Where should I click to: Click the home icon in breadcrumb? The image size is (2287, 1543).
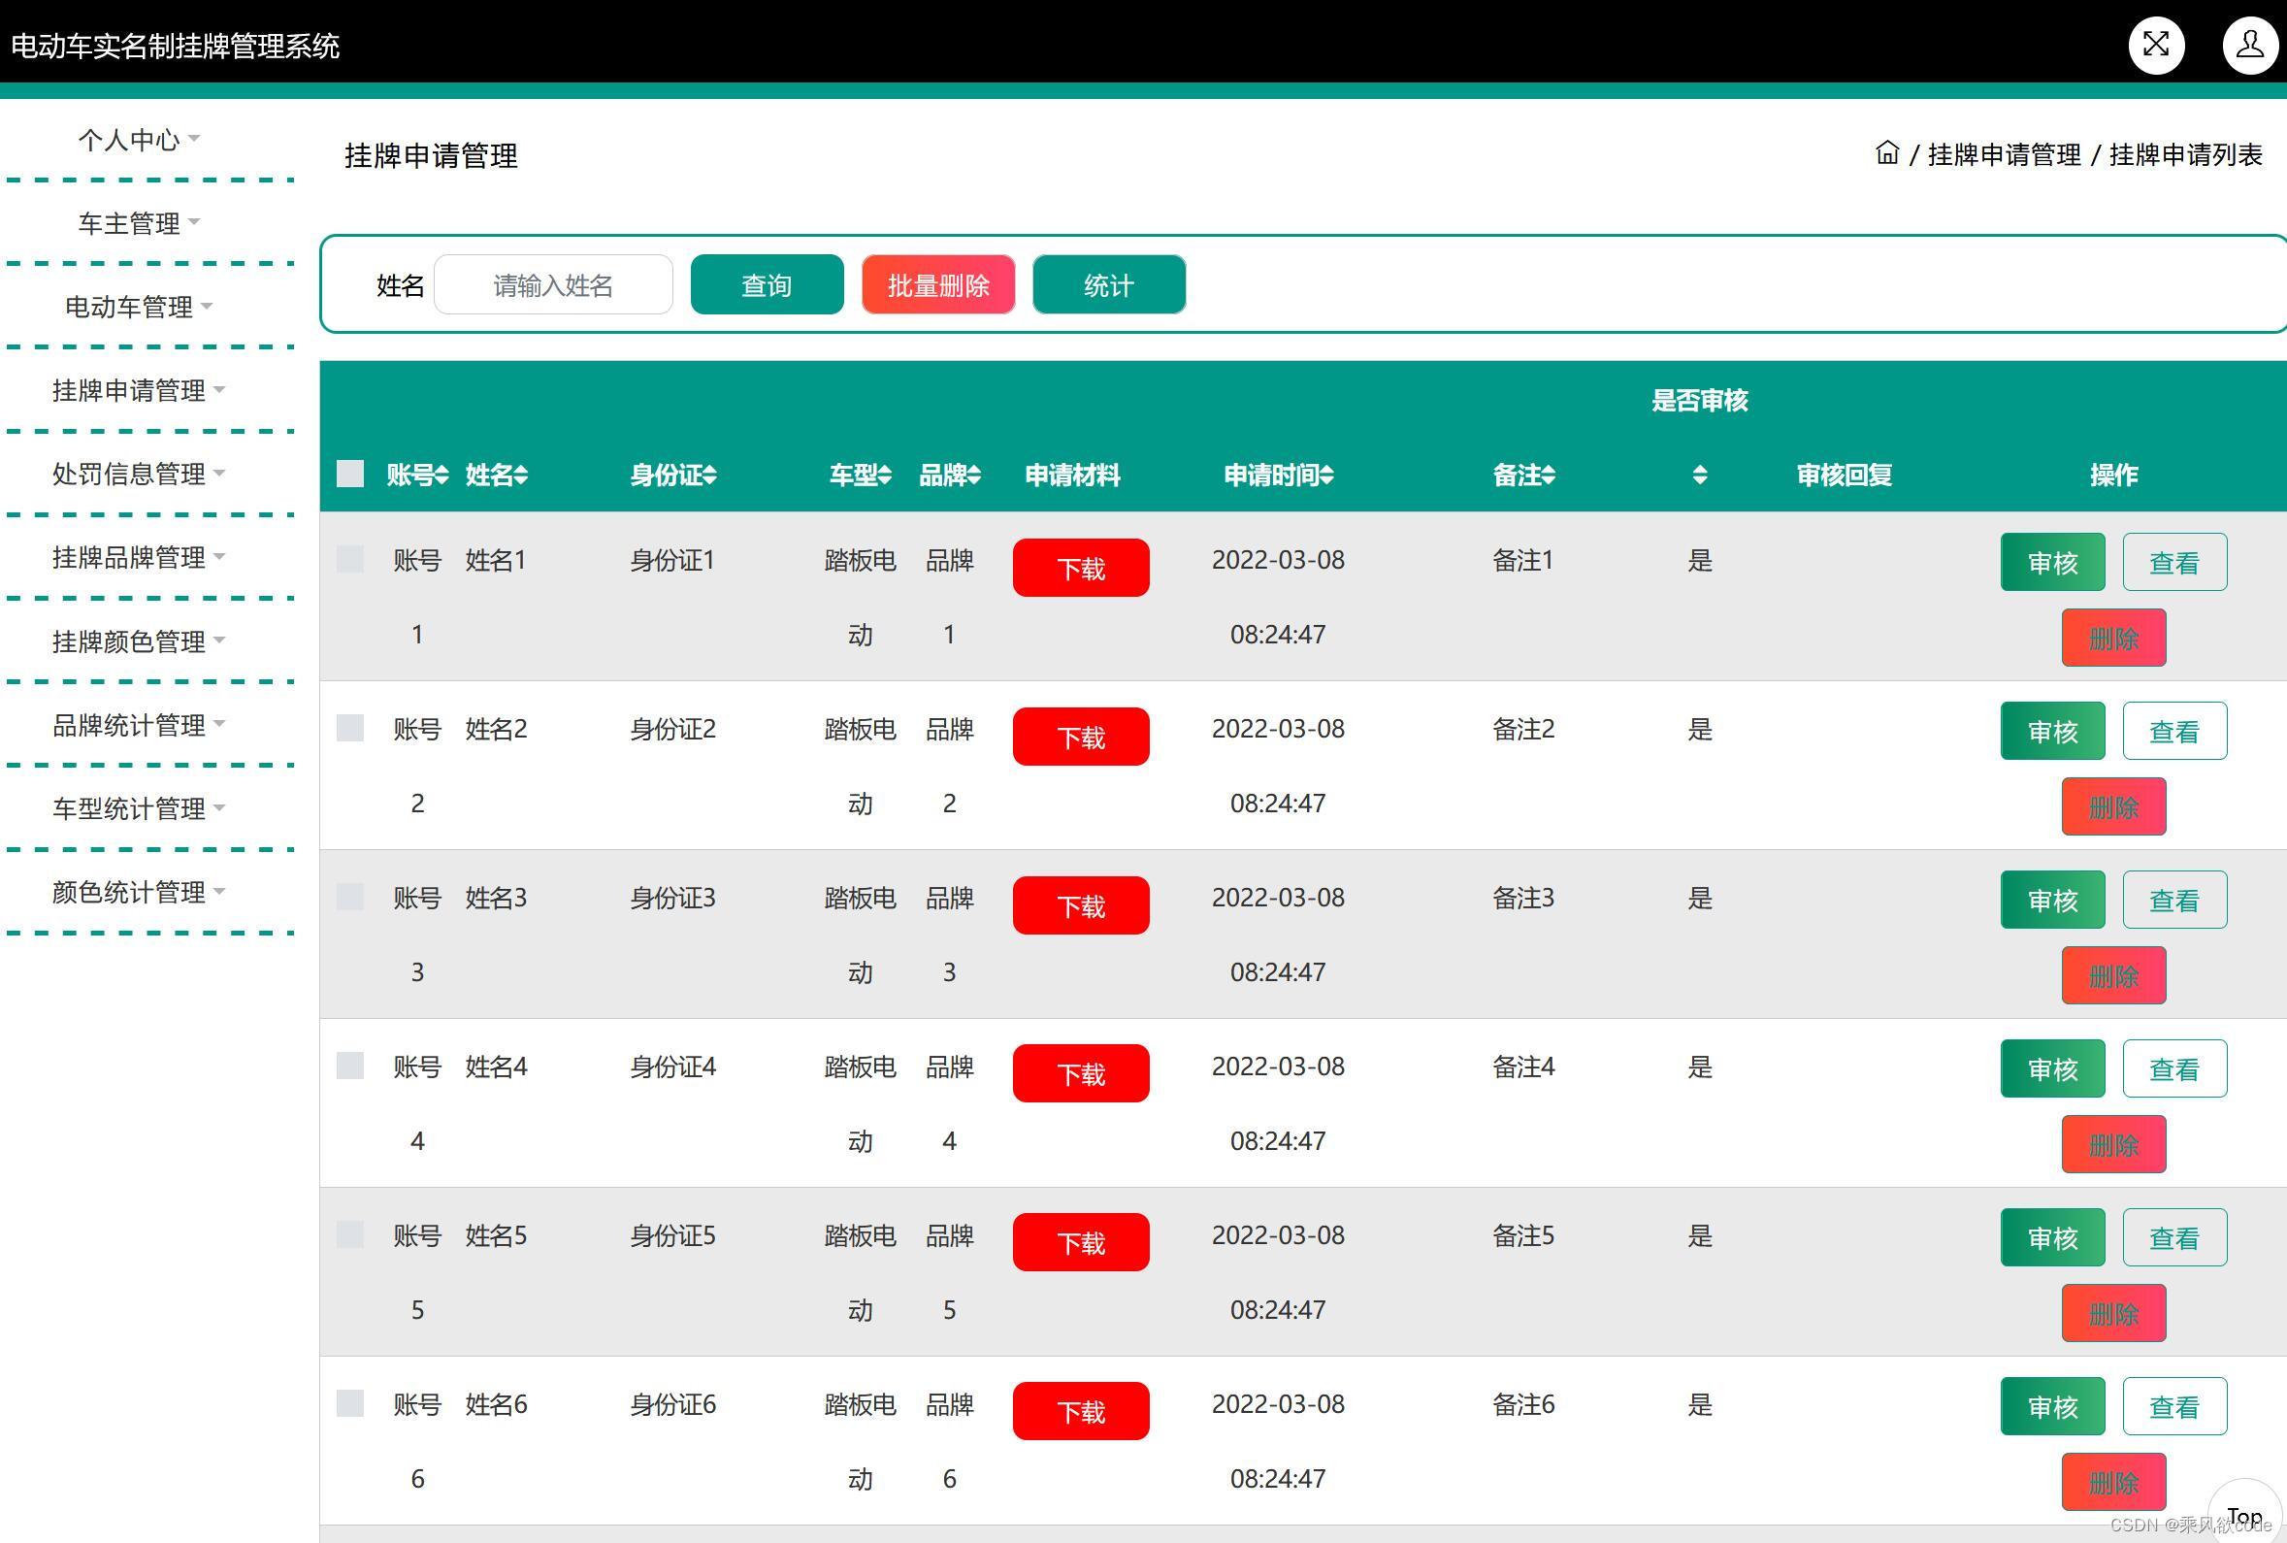(1886, 153)
